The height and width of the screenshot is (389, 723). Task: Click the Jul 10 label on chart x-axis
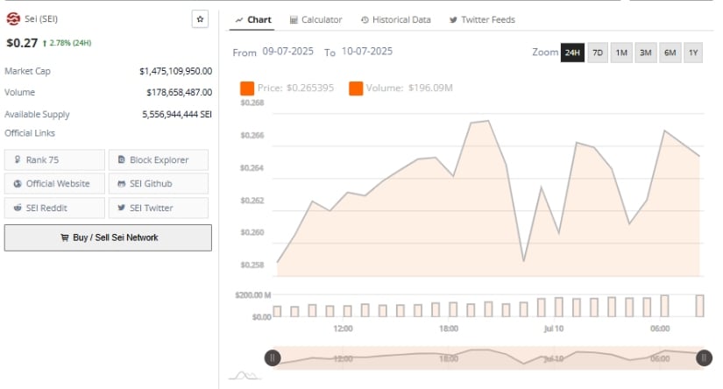coord(553,329)
